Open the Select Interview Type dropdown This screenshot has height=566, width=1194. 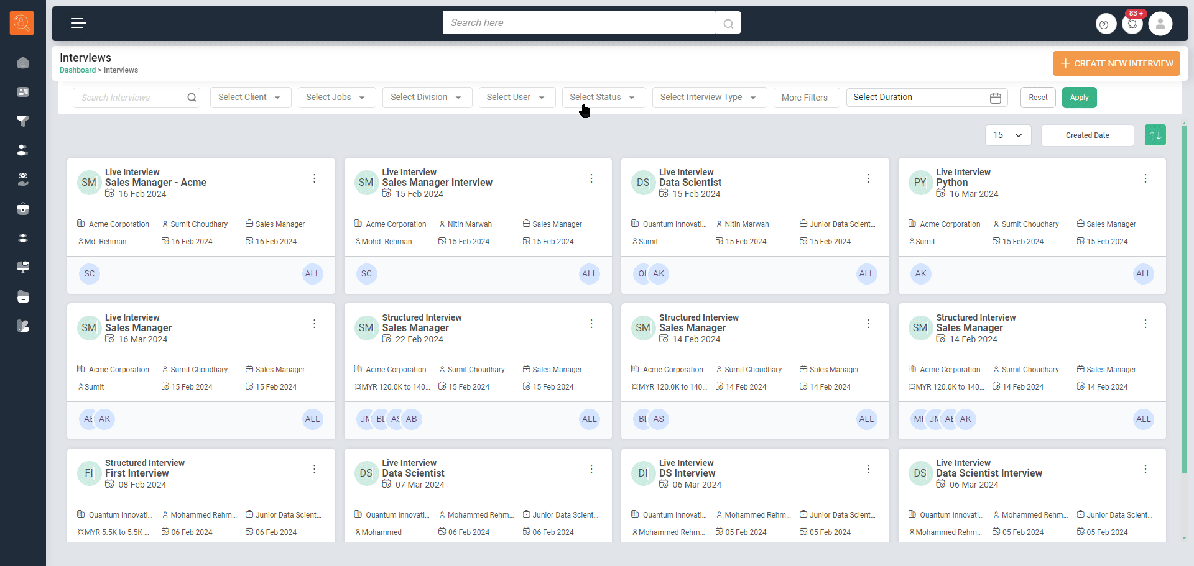pyautogui.click(x=708, y=98)
